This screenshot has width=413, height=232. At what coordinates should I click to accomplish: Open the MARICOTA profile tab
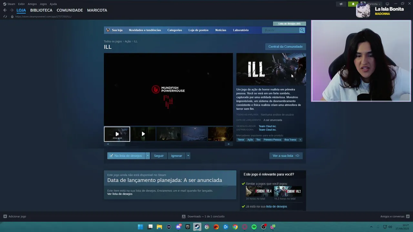(x=97, y=10)
